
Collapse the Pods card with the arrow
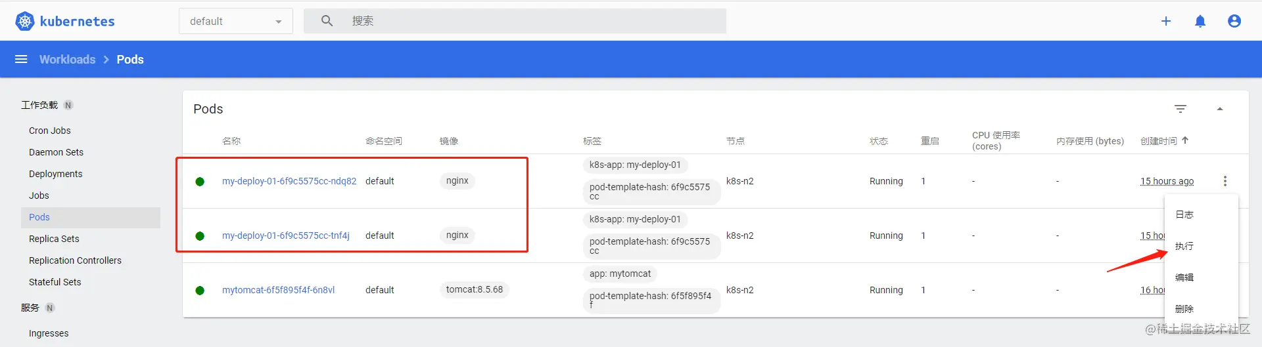pyautogui.click(x=1220, y=109)
